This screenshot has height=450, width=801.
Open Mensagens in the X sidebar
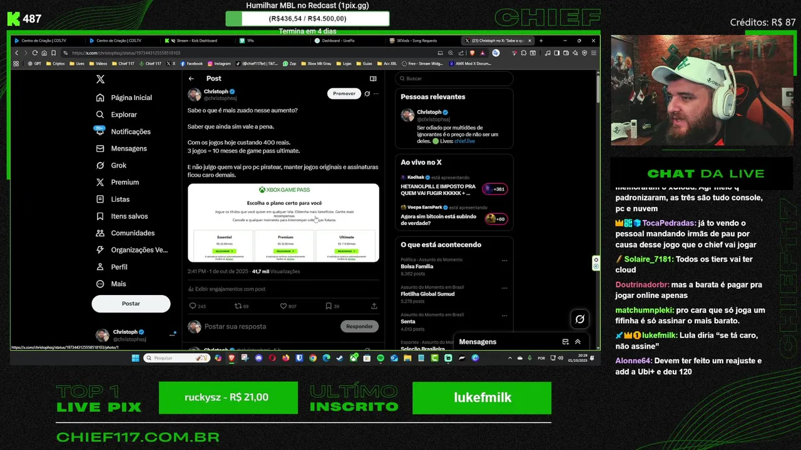coord(121,148)
